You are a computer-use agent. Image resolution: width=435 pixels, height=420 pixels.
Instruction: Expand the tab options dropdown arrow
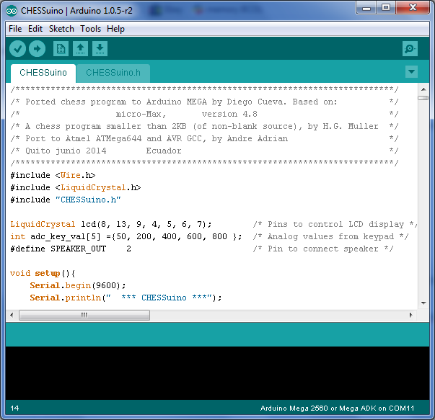(x=411, y=72)
